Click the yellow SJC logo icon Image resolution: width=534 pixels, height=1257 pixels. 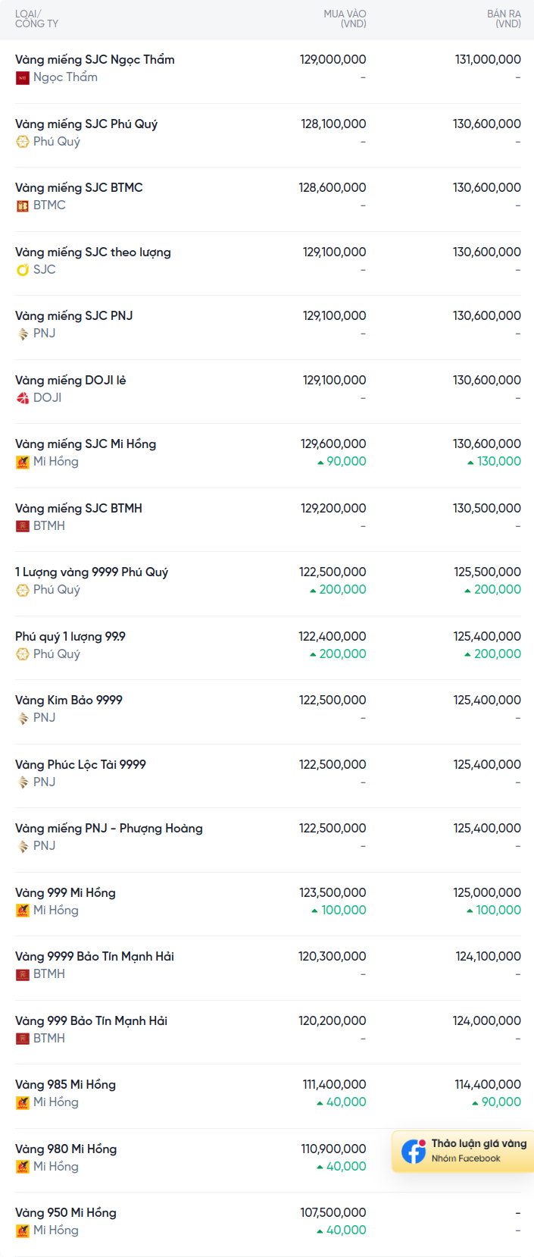pos(23,270)
